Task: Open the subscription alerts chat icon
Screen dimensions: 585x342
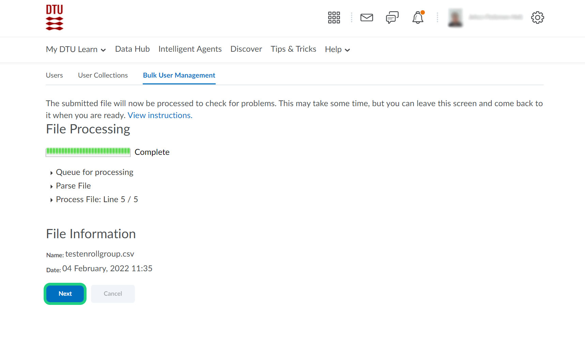Action: 392,17
